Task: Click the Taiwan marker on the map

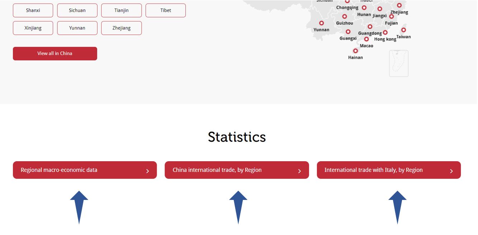Action: coord(403,30)
